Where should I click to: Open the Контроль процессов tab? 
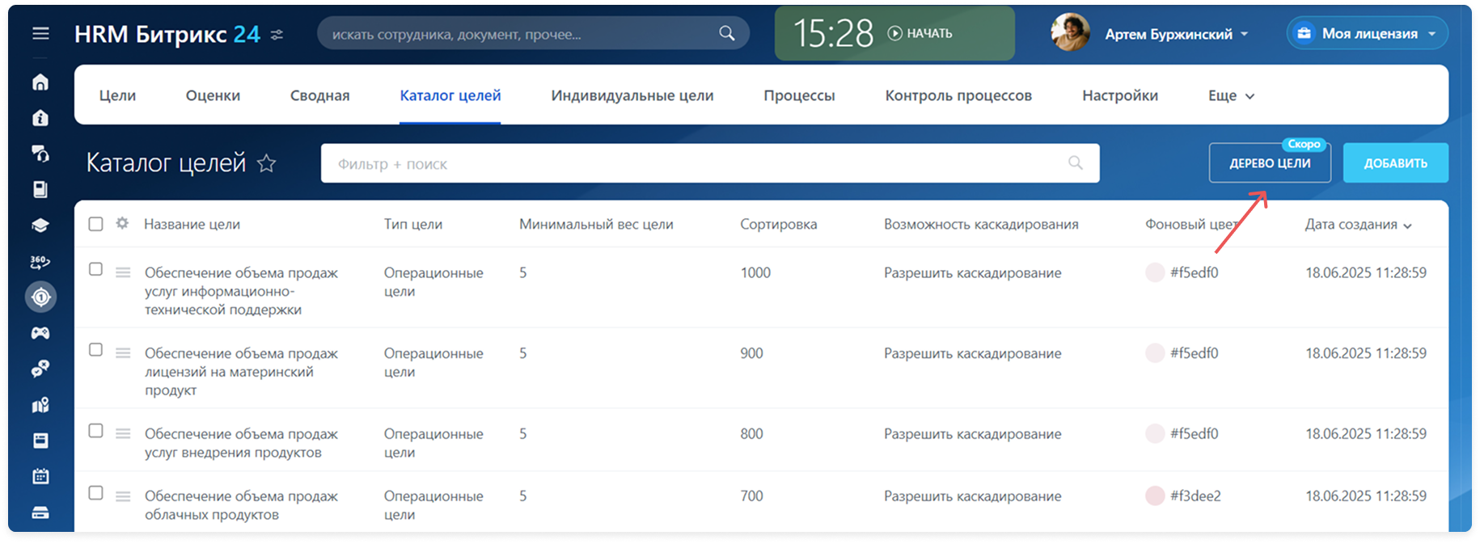[x=958, y=95]
